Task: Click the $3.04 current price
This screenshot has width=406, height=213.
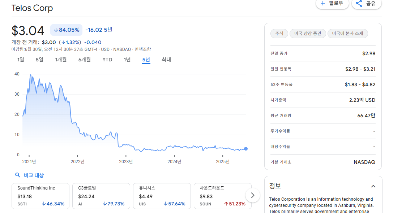Action: click(28, 30)
